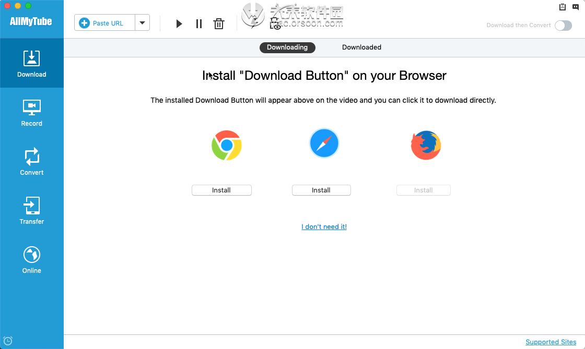Switch to the Downloading tab
This screenshot has width=585, height=349.
click(x=287, y=47)
